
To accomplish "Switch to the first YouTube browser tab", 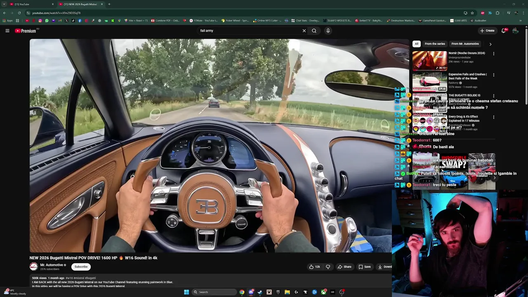I will pyautogui.click(x=31, y=4).
